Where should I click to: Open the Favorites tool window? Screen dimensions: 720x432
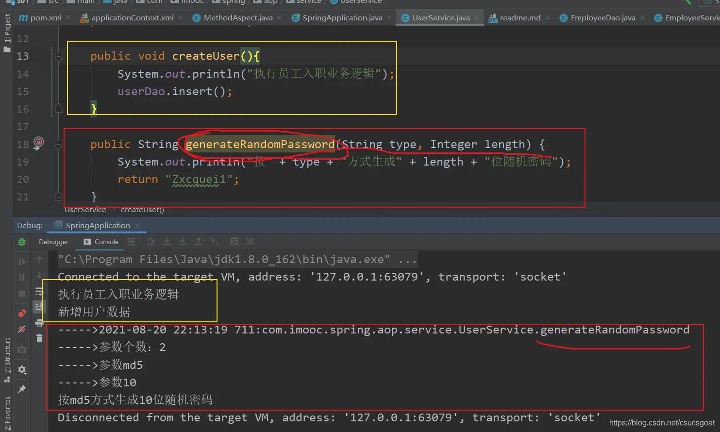click(7, 413)
